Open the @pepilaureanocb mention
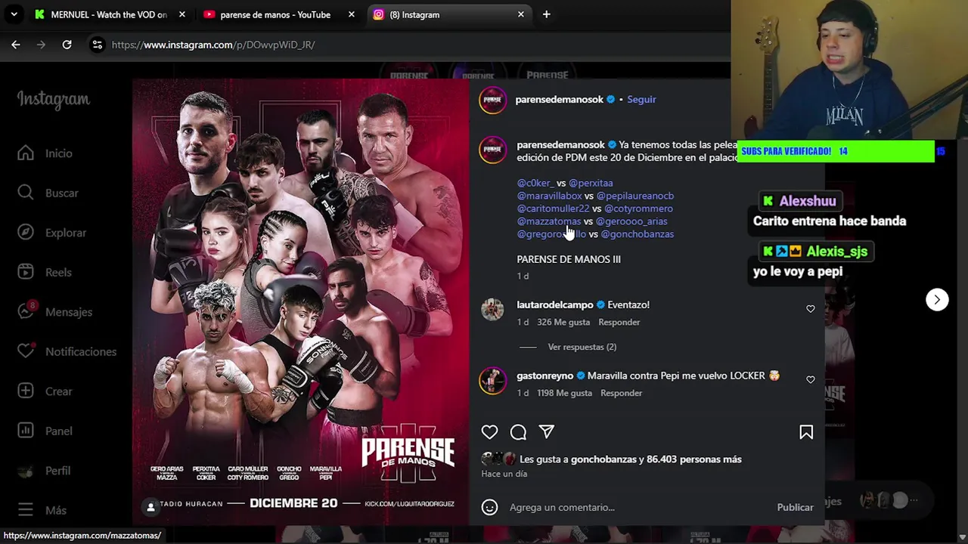Viewport: 968px width, 544px height. (635, 196)
